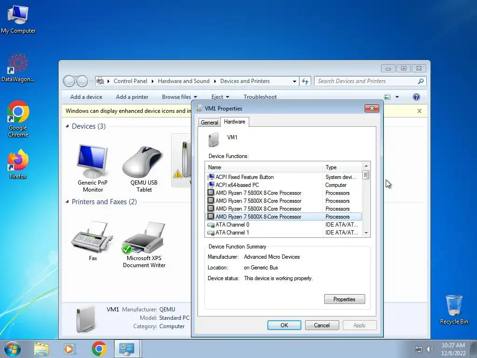Select ATA Channel 0 row
The width and height of the screenshot is (477, 358).
click(284, 225)
